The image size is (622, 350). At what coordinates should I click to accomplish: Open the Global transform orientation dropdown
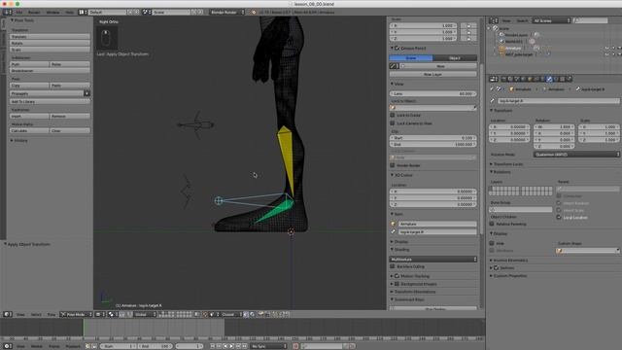tap(145, 314)
